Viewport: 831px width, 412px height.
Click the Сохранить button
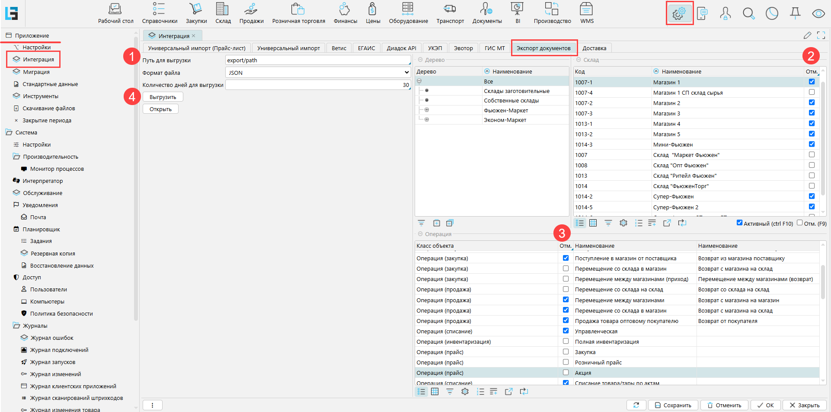pos(673,405)
